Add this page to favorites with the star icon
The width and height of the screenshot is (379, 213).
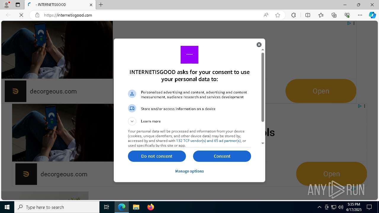click(x=278, y=15)
